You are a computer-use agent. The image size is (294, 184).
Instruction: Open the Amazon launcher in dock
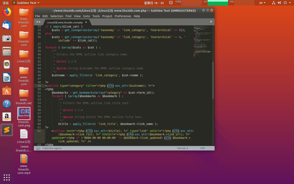point(7,117)
